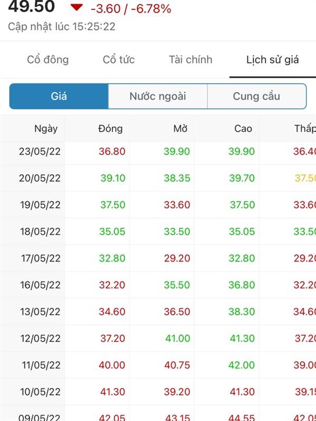This screenshot has width=316, height=421.
Task: Select the 16/05/22 date row
Action: (x=158, y=285)
